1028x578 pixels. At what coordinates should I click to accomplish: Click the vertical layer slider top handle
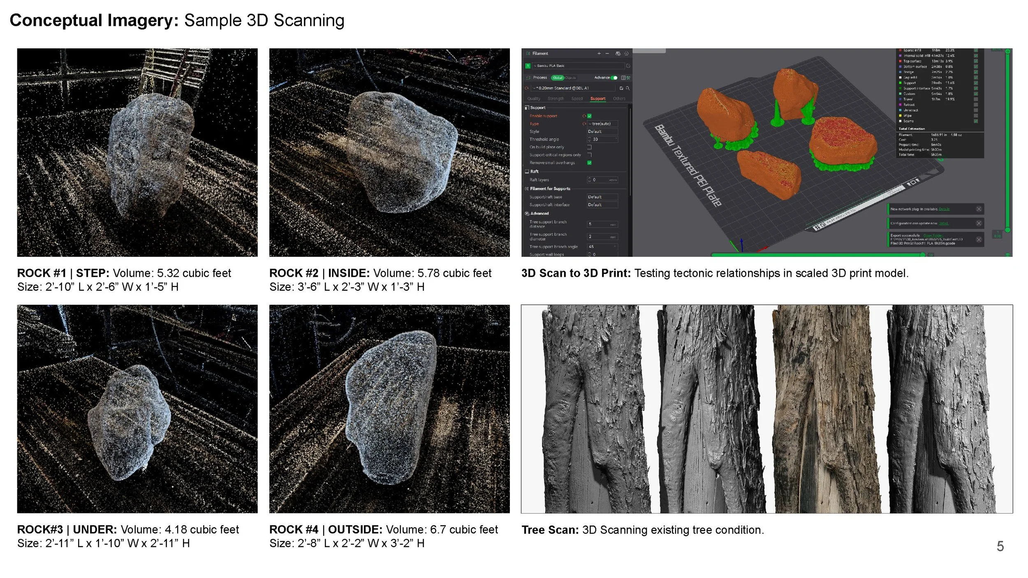point(1007,52)
